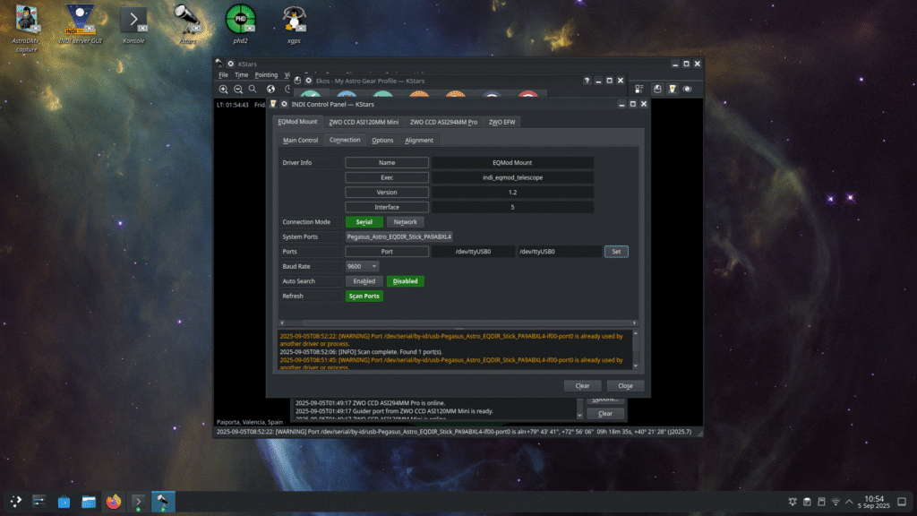The width and height of the screenshot is (917, 516).
Task: Click the editable /dev/ttyUSB0 port field
Action: click(x=559, y=252)
